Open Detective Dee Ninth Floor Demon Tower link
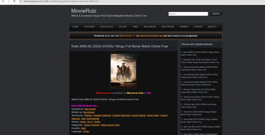265x135 pixels. (x=200, y=61)
